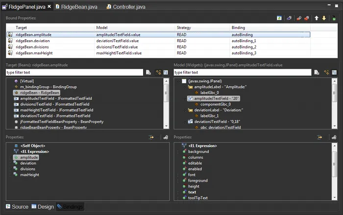Clear the Model filter with the eraser icon
The image size is (343, 215).
pos(317,72)
